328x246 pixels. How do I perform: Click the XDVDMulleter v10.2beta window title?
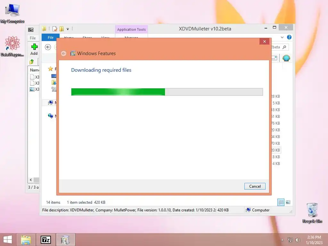[x=205, y=29]
